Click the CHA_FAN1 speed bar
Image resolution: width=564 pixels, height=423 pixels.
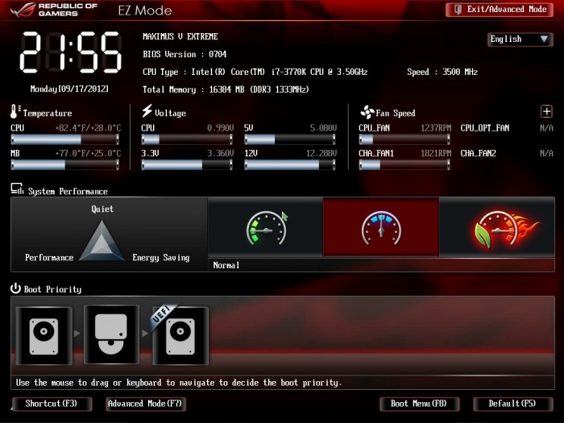[x=404, y=164]
